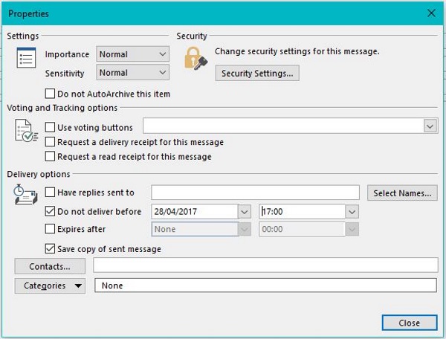This screenshot has height=339, width=446.
Task: Click the Contacts button
Action: pyautogui.click(x=50, y=266)
